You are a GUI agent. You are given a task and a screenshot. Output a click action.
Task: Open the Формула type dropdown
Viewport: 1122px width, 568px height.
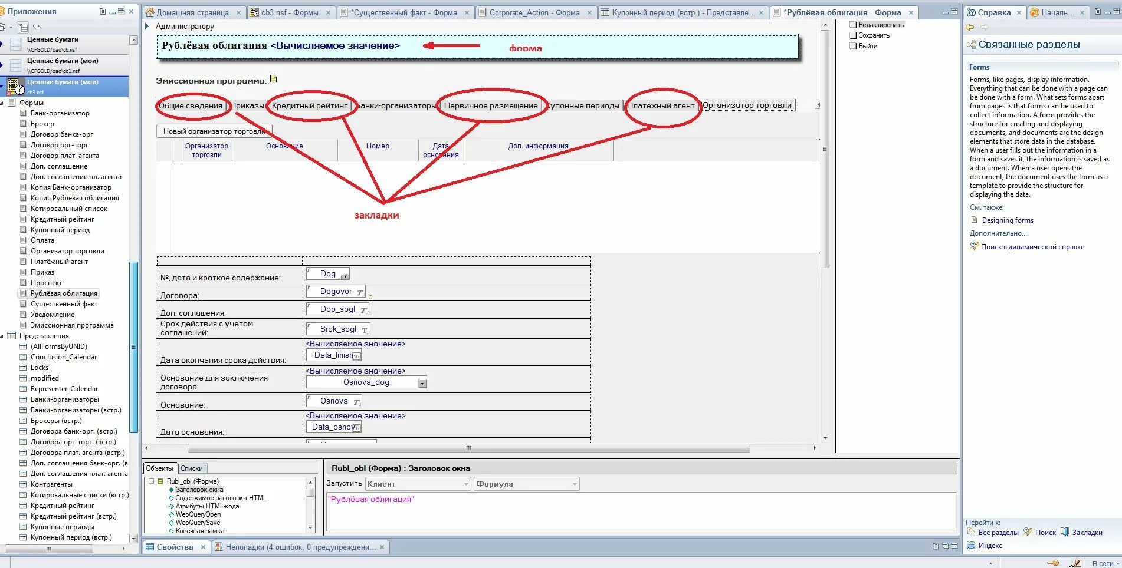coord(574,484)
